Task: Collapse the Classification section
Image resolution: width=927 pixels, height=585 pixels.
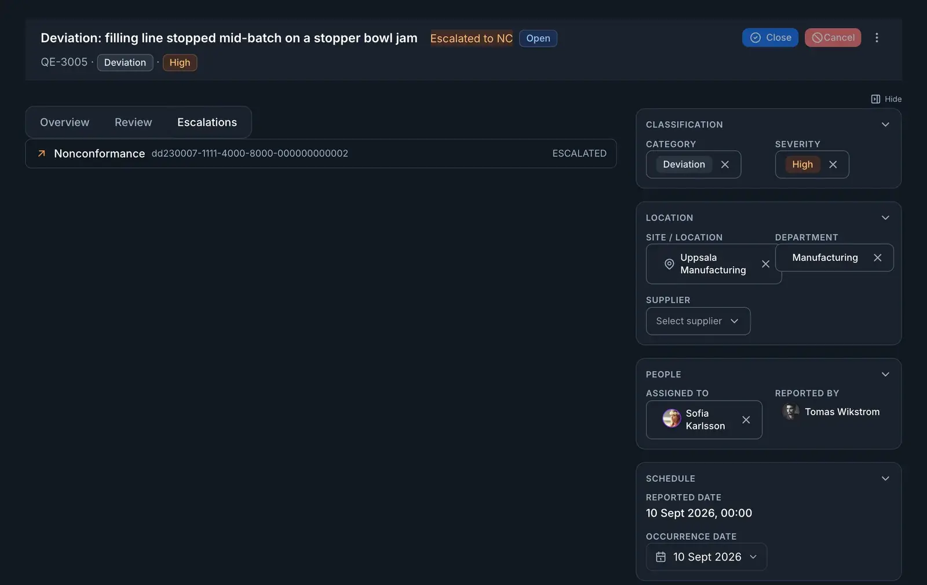Action: [x=885, y=125]
